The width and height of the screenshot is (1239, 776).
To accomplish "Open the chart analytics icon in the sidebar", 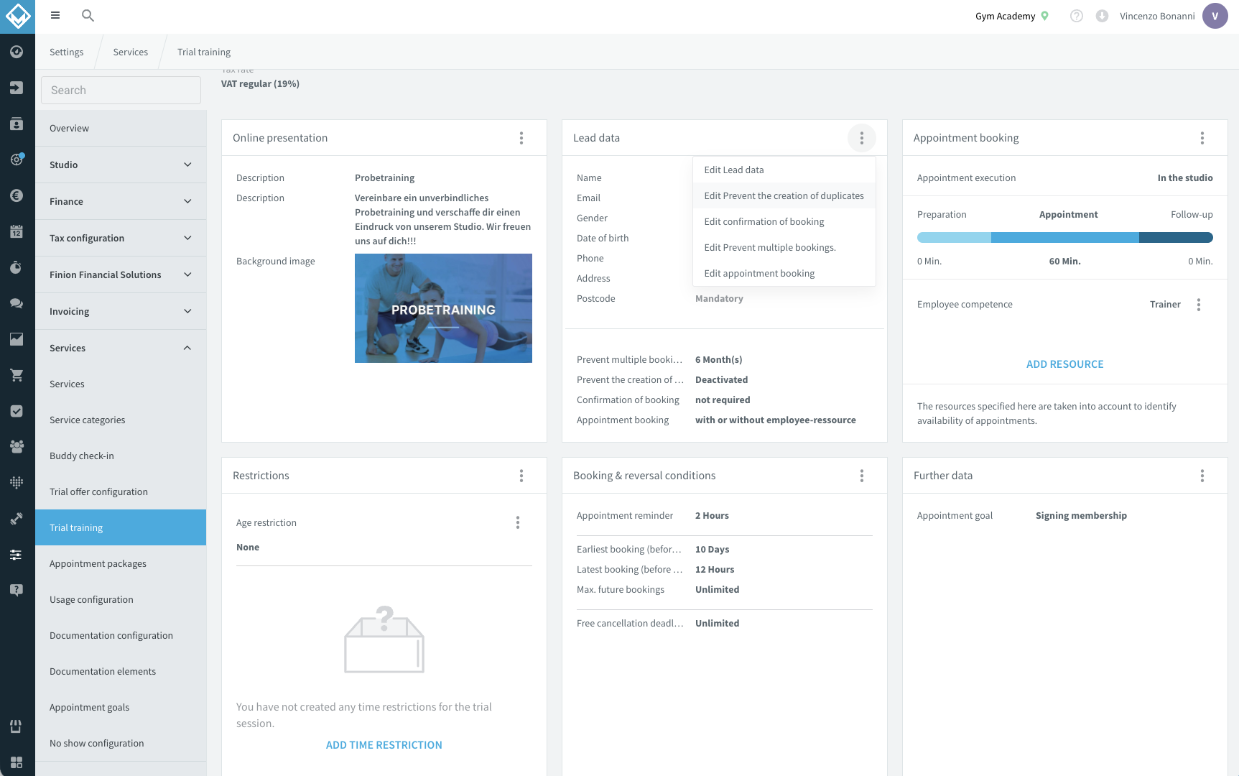I will (x=17, y=339).
